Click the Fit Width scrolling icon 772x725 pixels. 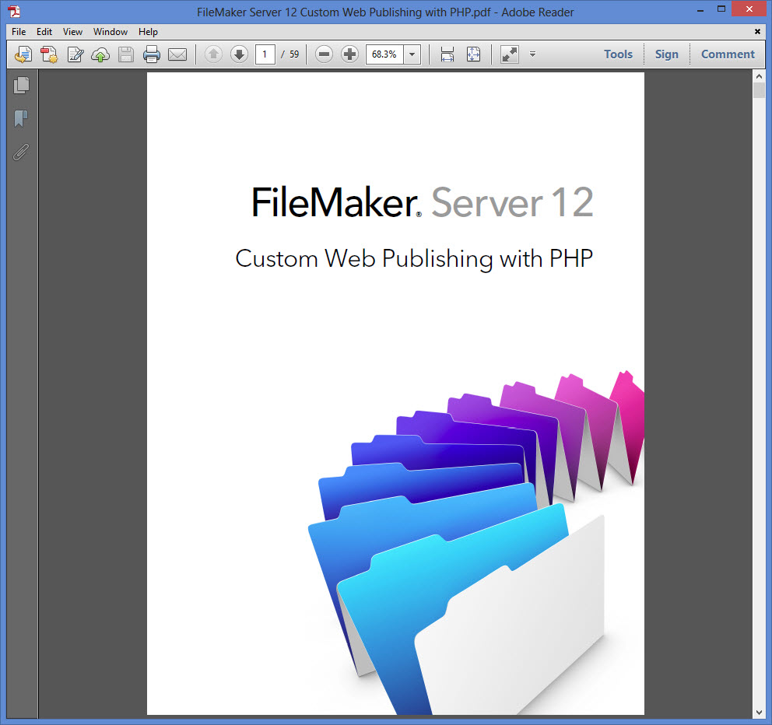[x=447, y=54]
